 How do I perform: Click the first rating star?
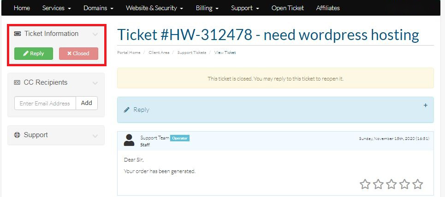pyautogui.click(x=365, y=184)
